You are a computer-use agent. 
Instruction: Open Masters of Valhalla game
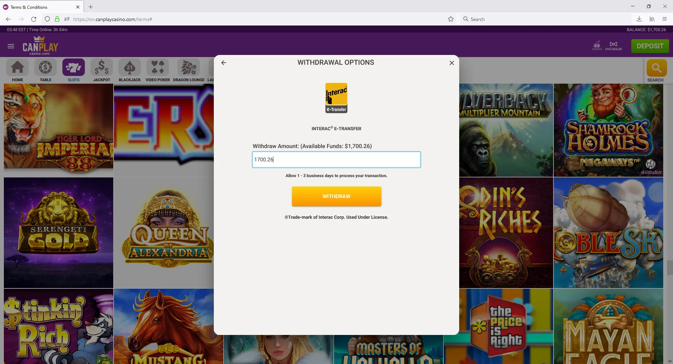[x=388, y=349]
